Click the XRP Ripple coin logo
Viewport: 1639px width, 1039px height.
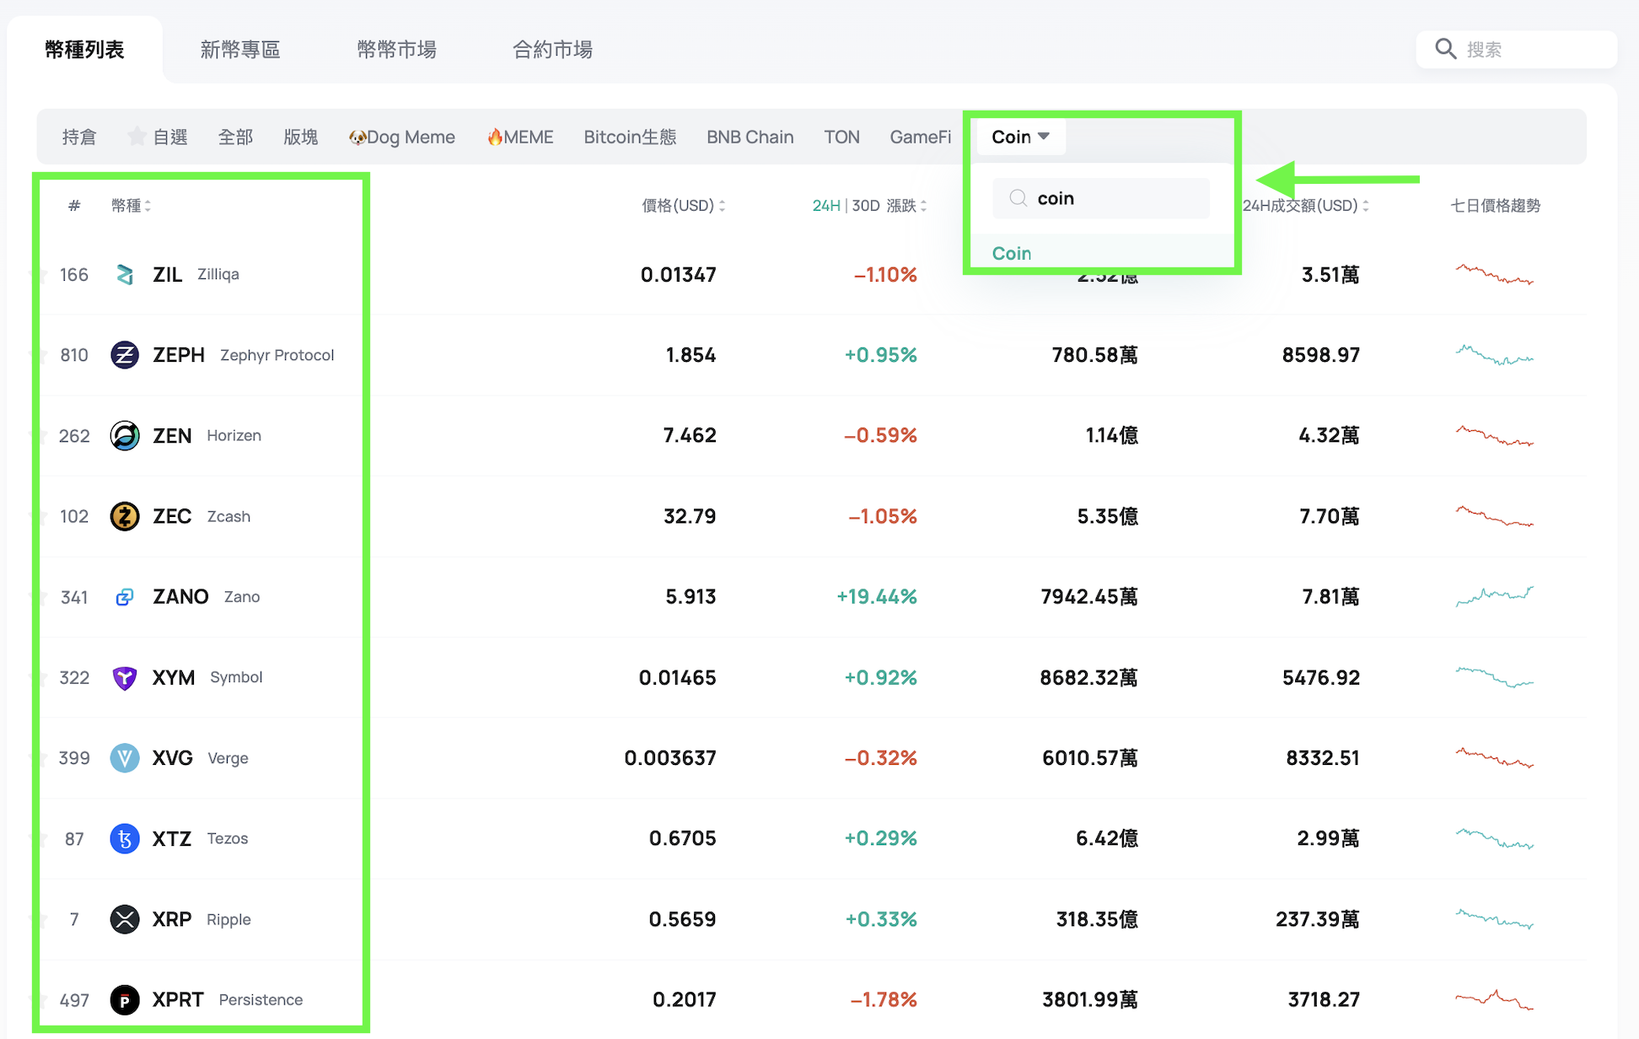pos(125,919)
